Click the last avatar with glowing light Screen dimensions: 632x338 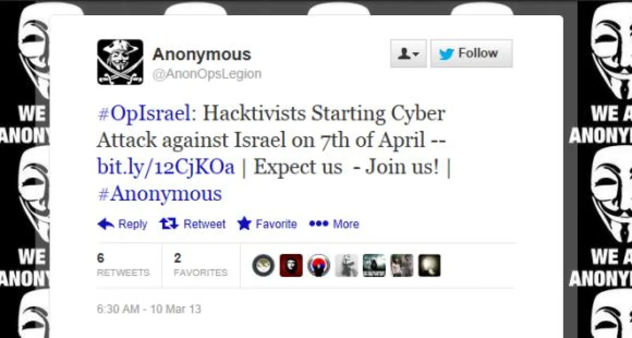429,265
